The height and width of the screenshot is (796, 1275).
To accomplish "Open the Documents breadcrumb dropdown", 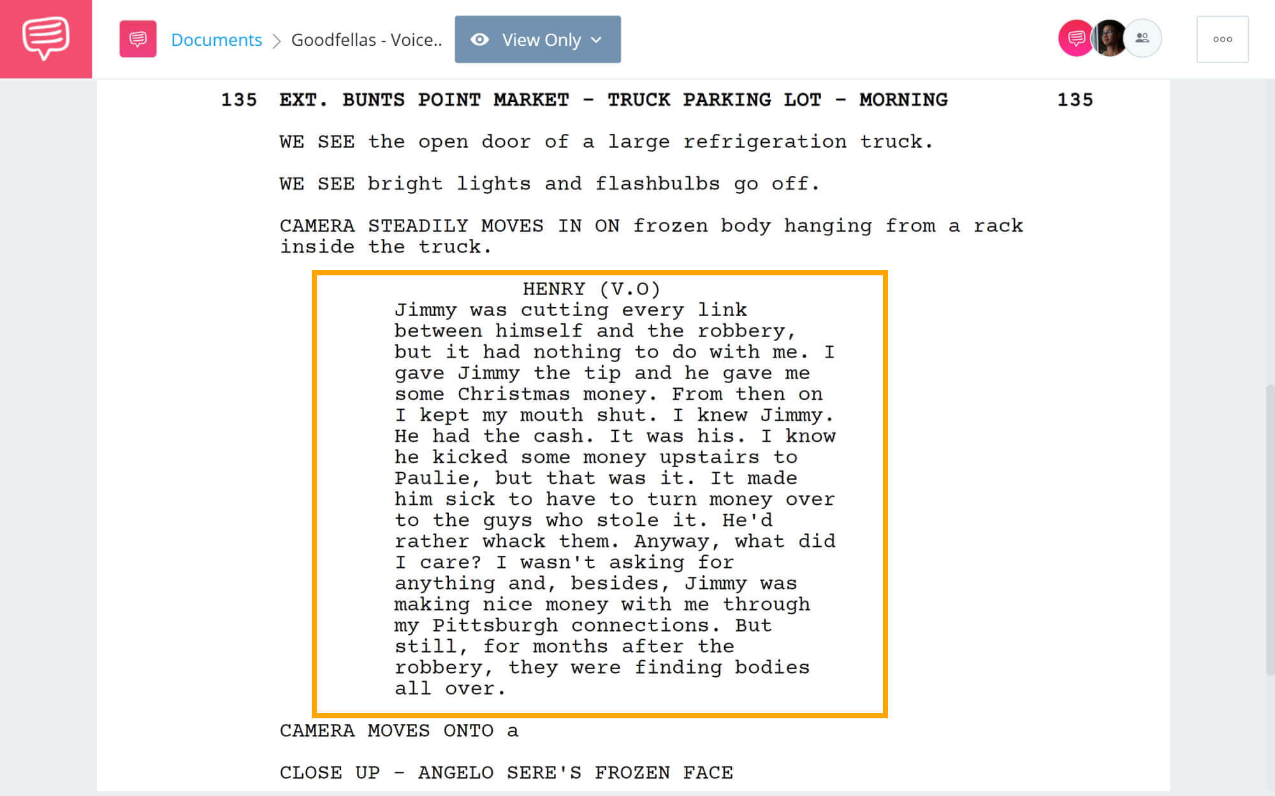I will (x=215, y=38).
